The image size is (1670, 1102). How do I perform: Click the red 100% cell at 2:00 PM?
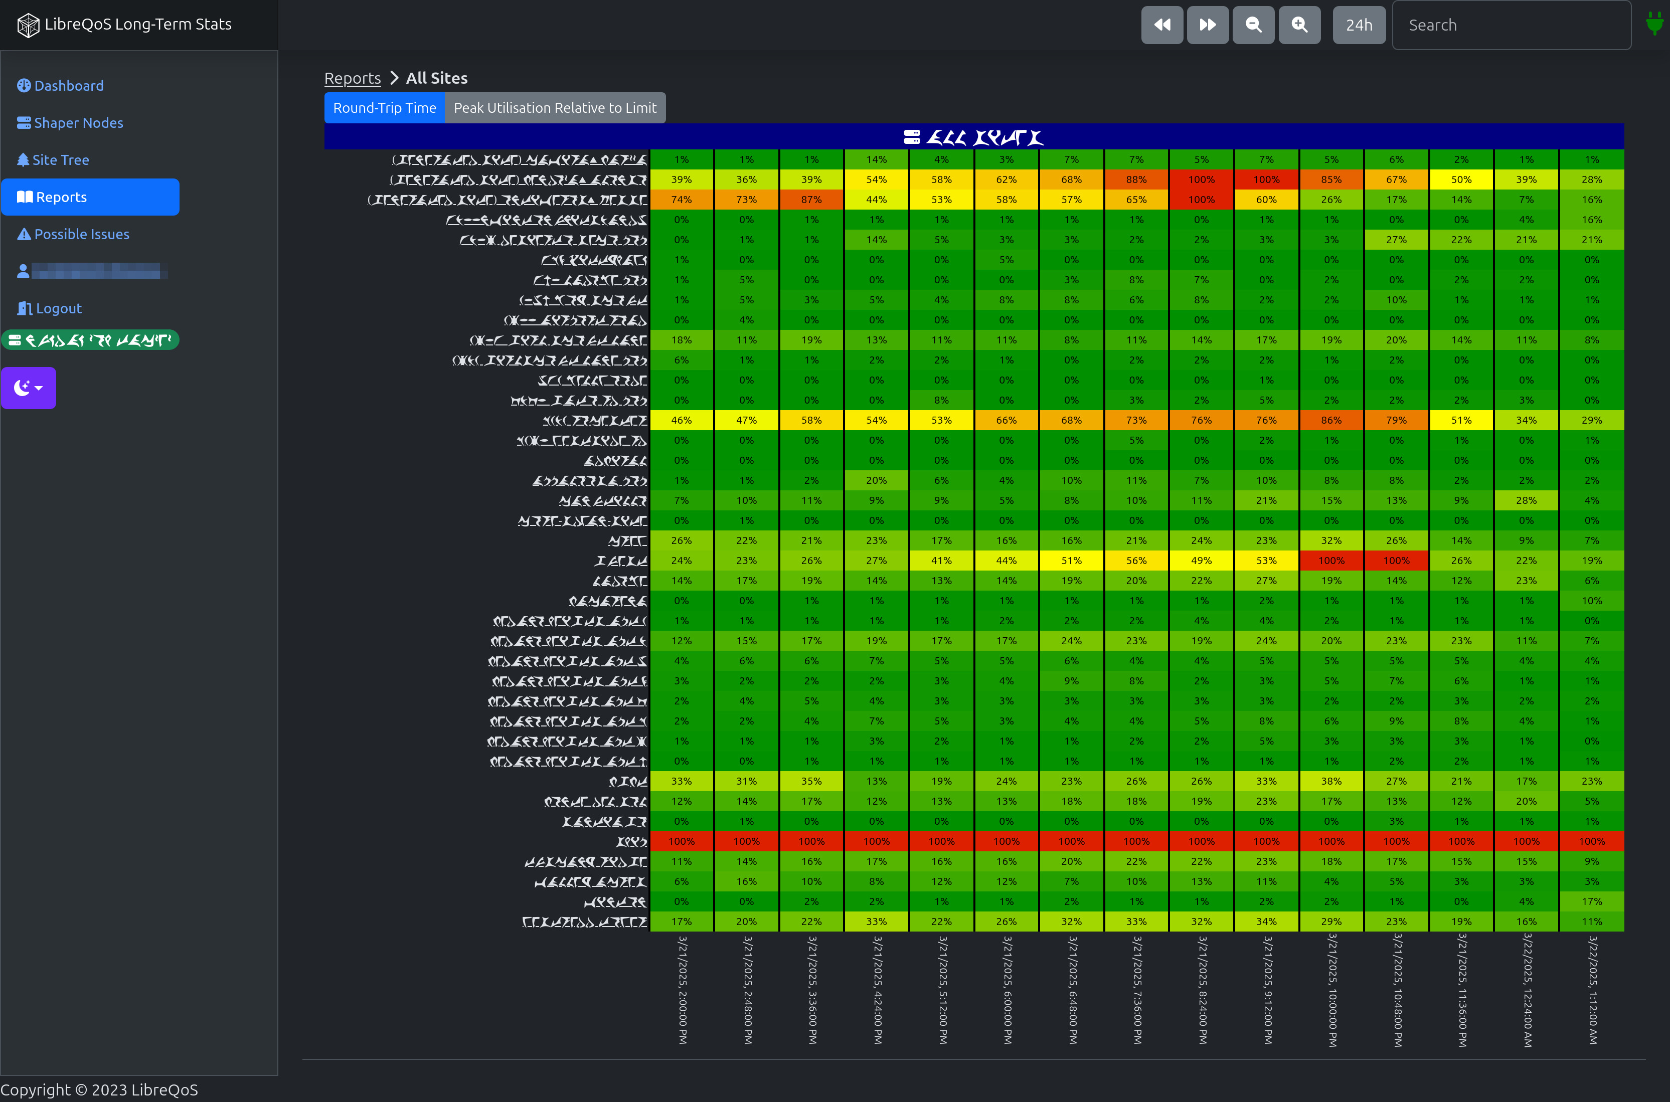tap(681, 841)
